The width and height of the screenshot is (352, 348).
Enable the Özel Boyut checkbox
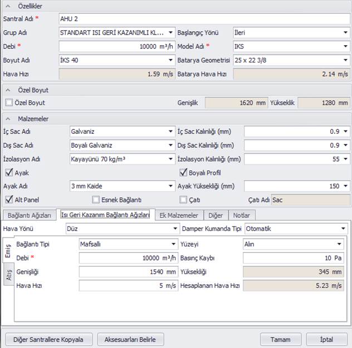pos(8,103)
